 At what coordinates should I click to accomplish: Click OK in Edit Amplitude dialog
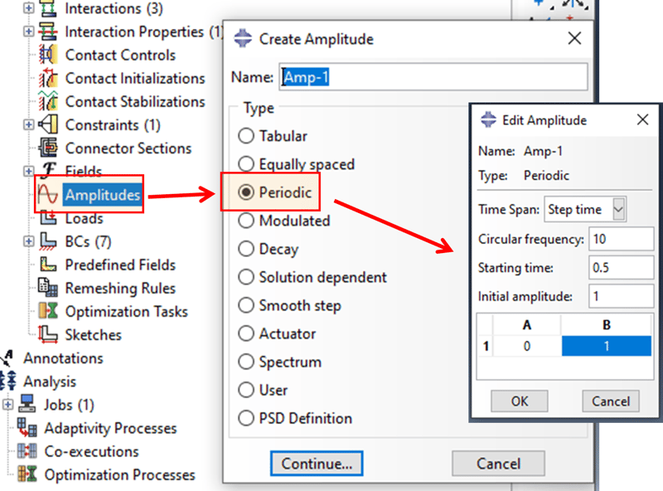coord(520,401)
